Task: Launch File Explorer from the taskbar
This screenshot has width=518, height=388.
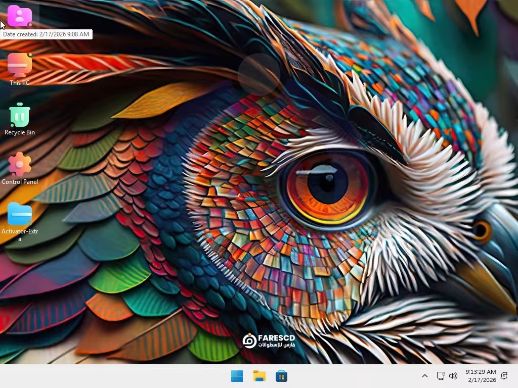Action: coord(259,376)
